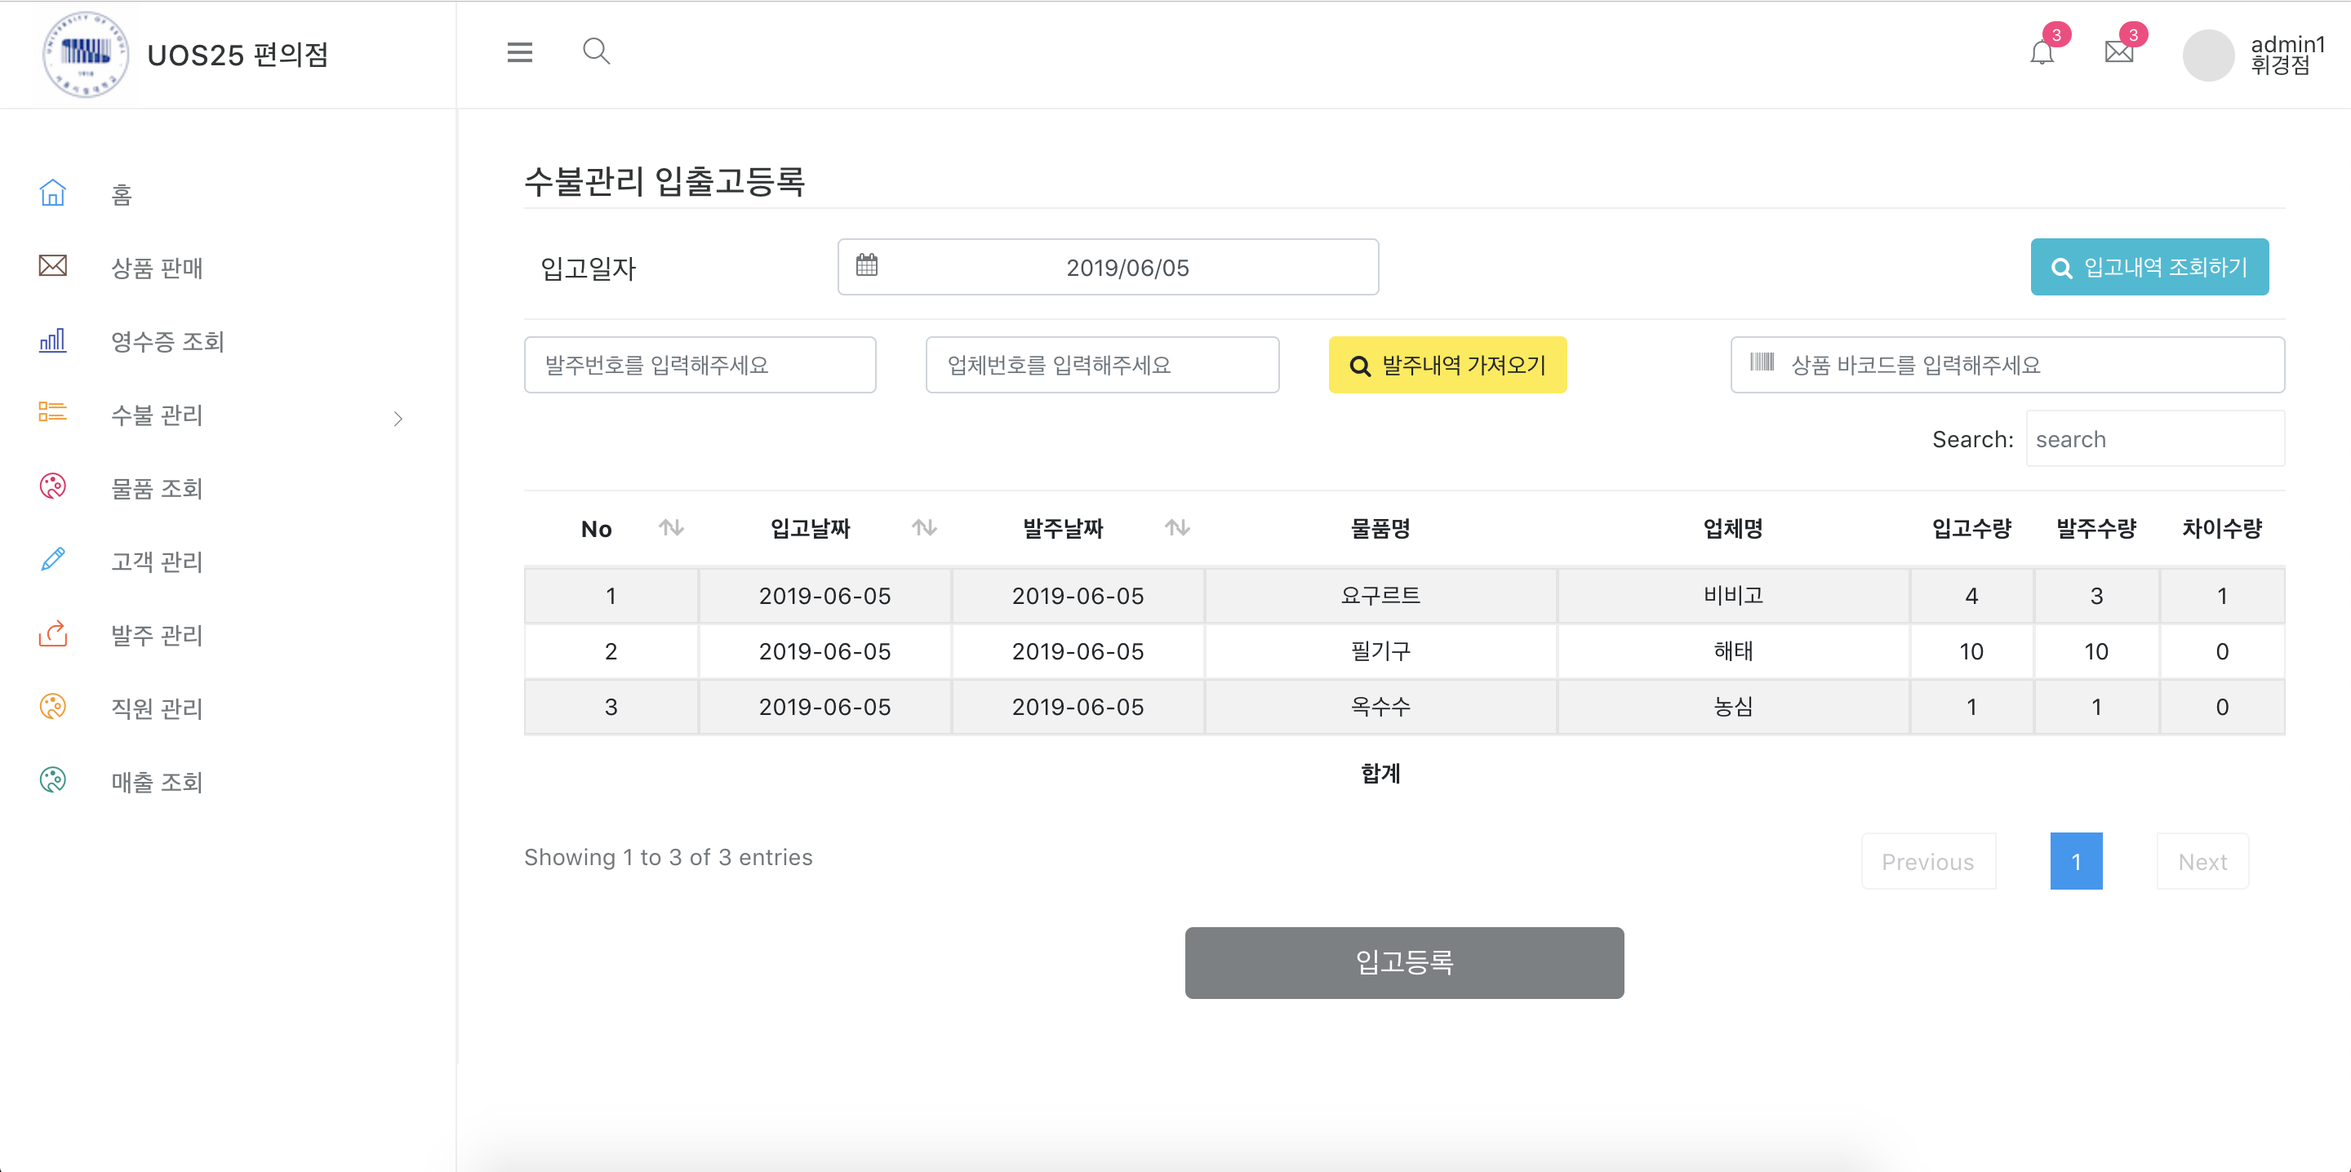
Task: Open the 발주 관리 menu item
Action: tap(156, 634)
